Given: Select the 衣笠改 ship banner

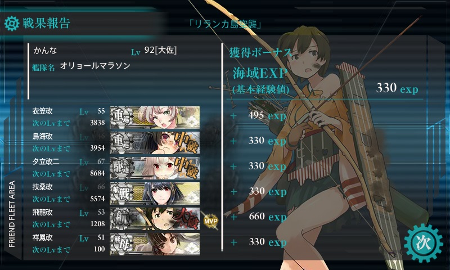Looking at the screenshot, I should point(155,117).
